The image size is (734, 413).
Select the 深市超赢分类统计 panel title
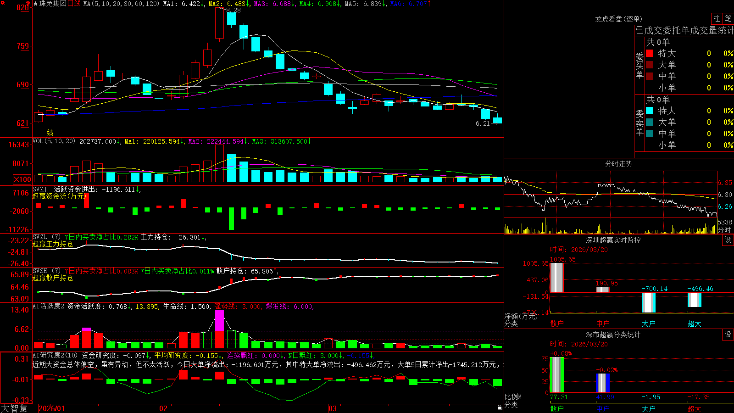click(x=613, y=335)
